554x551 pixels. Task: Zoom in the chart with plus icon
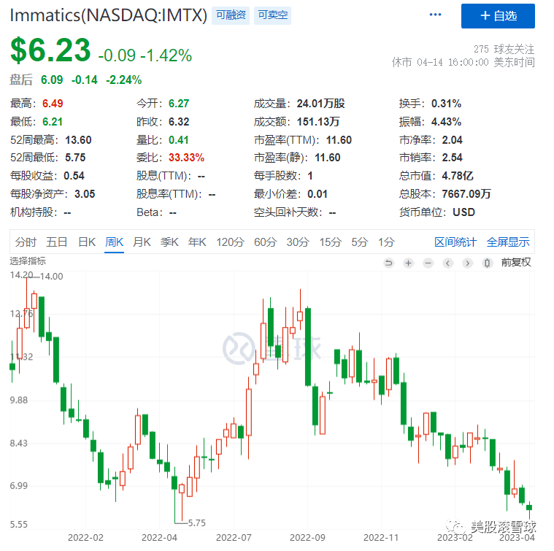[x=408, y=263]
